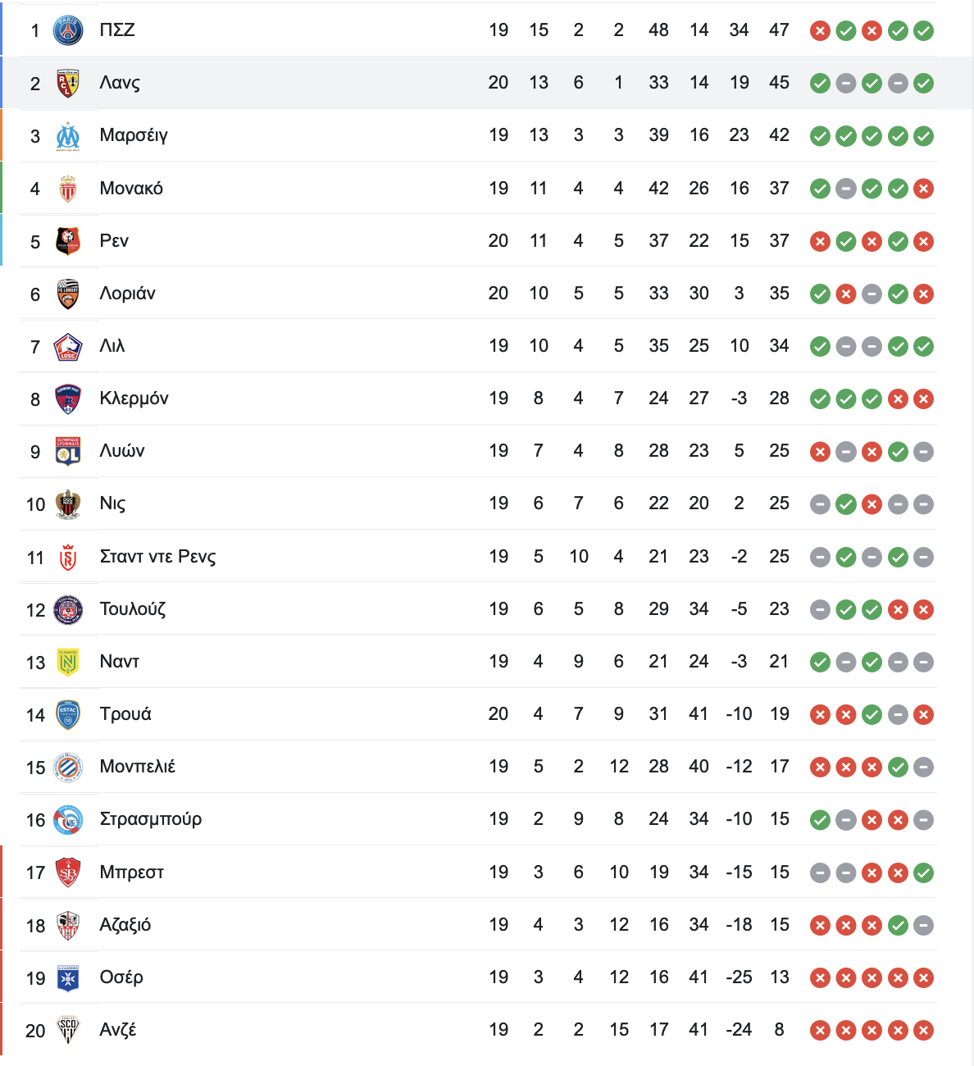Select the Οσέρ table row
The image size is (974, 1066).
[479, 977]
